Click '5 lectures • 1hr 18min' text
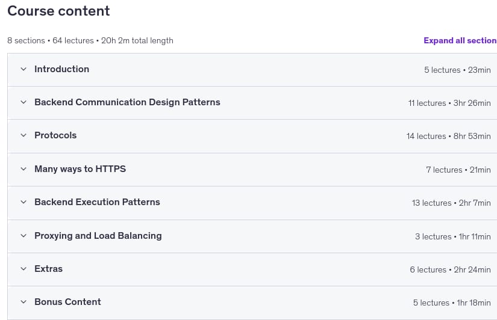This screenshot has width=497, height=320. tap(452, 303)
